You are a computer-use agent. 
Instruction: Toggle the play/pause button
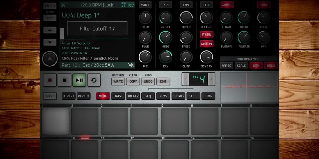(79, 80)
